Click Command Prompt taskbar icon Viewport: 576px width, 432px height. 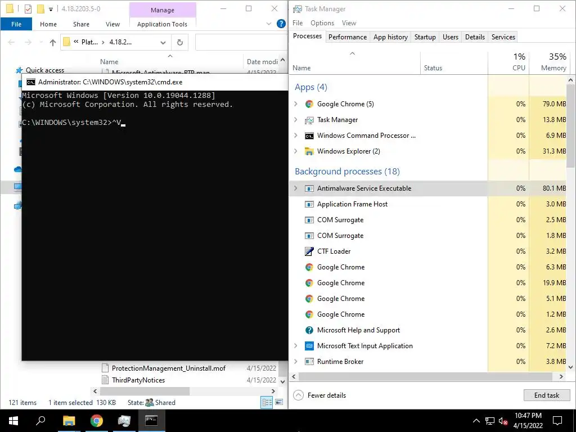pyautogui.click(x=151, y=421)
